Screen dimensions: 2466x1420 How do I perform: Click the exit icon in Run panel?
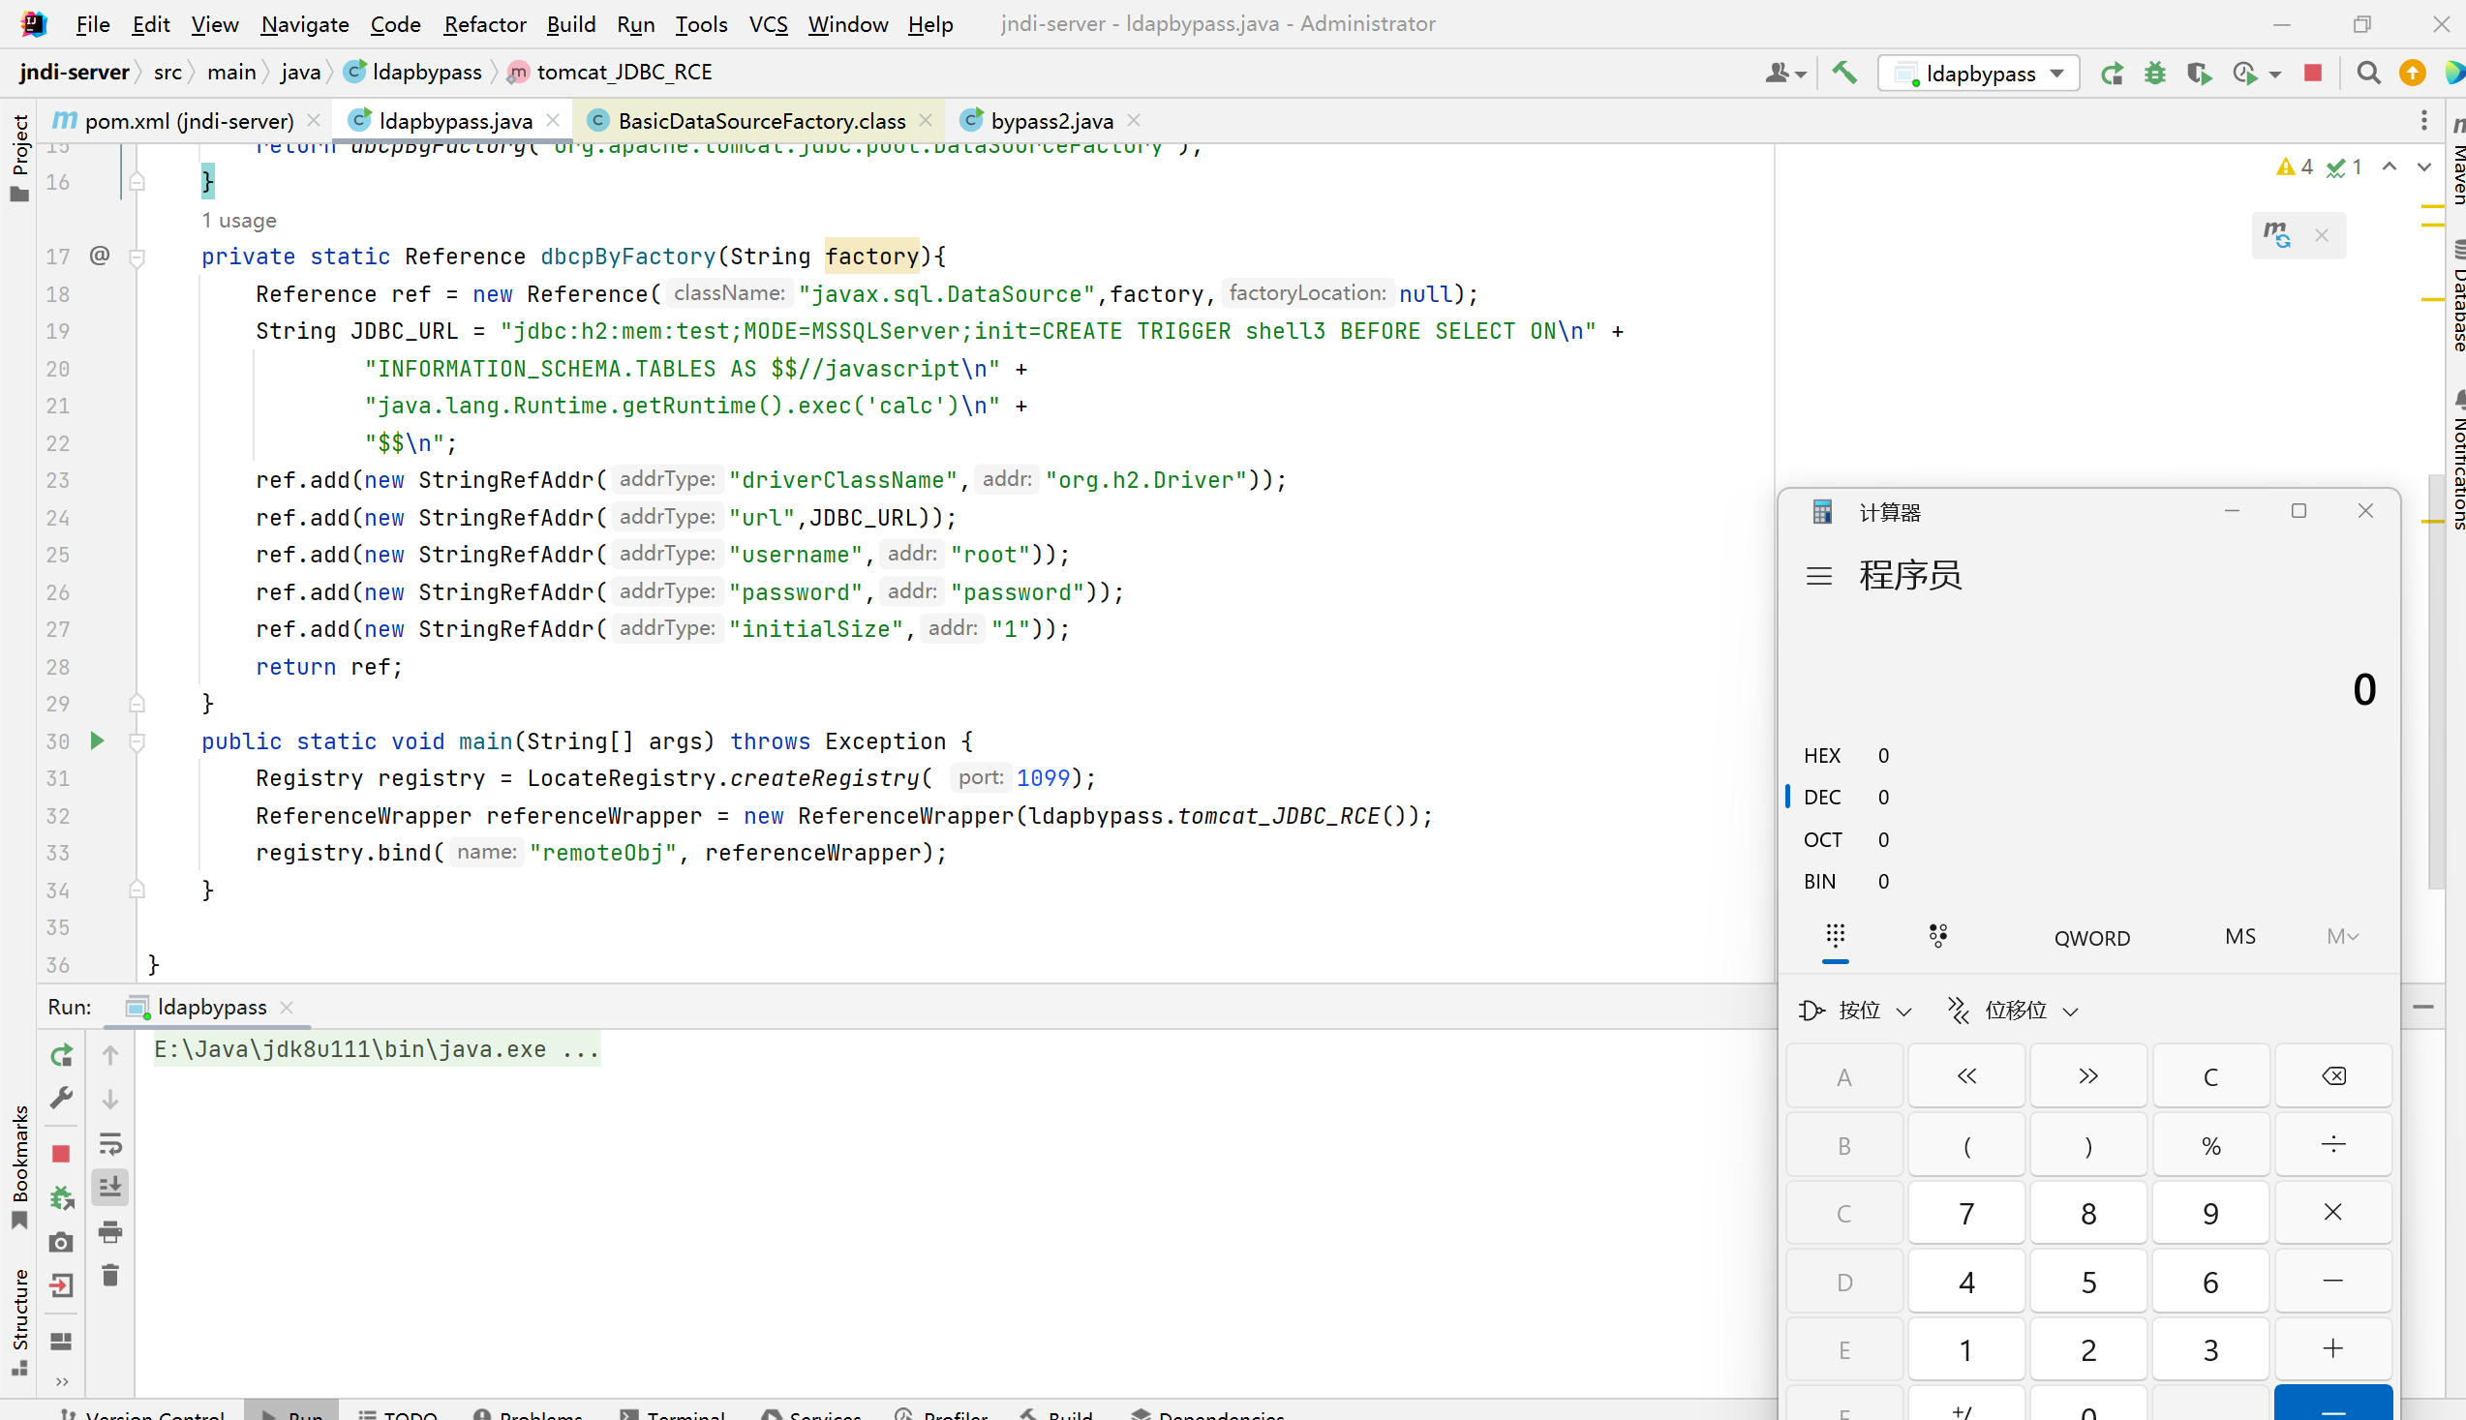61,1285
